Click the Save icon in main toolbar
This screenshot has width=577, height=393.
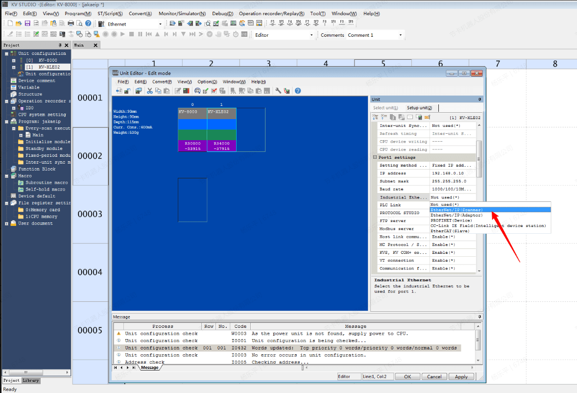point(27,24)
